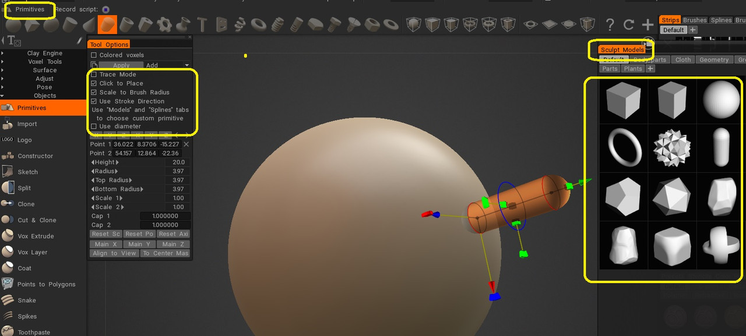
Task: Click the Reset Sc button
Action: [x=105, y=234]
